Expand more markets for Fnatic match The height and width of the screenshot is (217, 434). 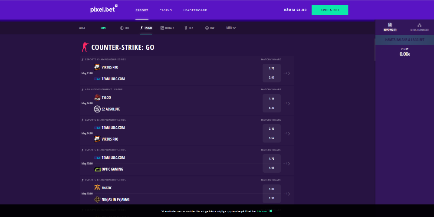[287, 194]
